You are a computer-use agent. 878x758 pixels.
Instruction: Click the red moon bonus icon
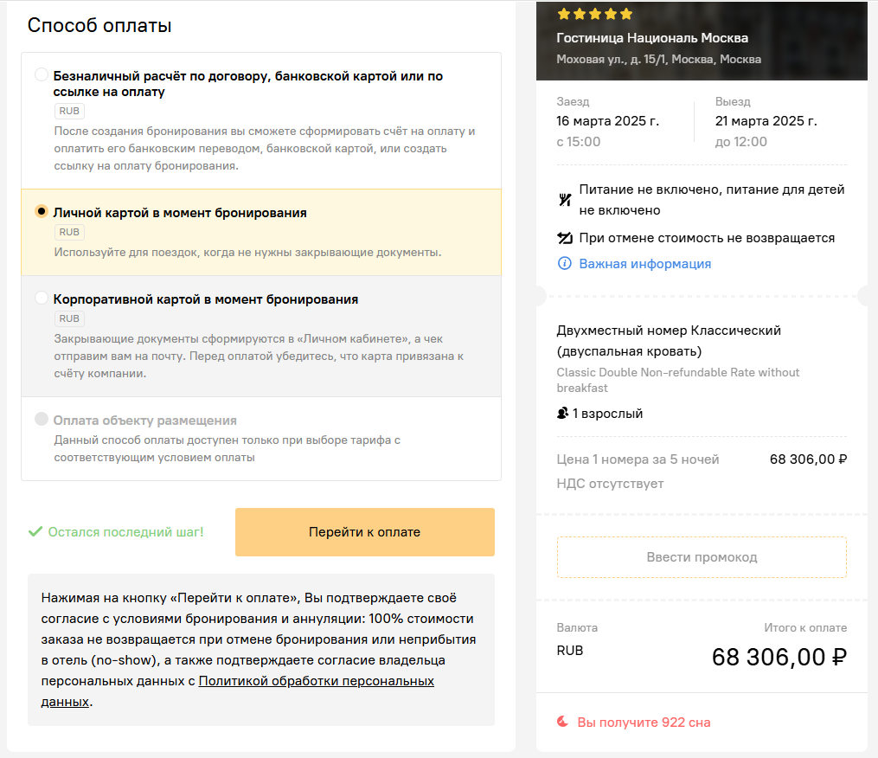point(563,722)
